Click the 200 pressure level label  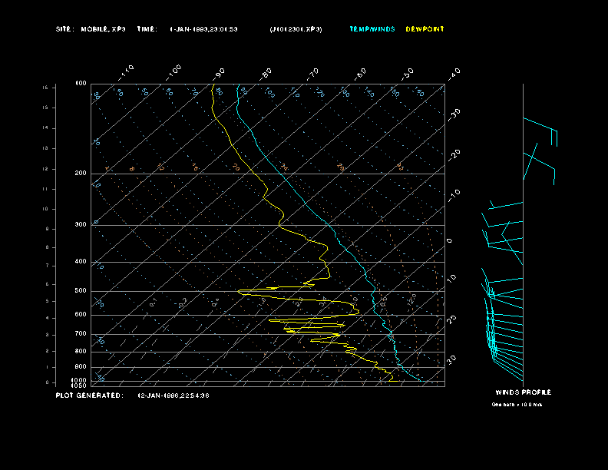click(x=81, y=174)
